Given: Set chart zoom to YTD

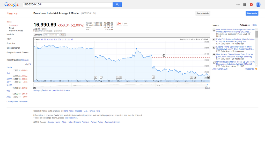Looking at the screenshot, I should (x=59, y=39).
